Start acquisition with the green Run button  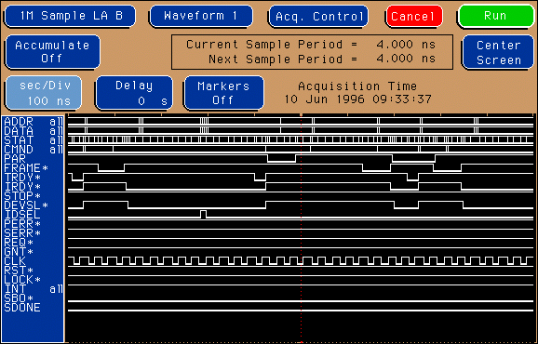pyautogui.click(x=496, y=16)
